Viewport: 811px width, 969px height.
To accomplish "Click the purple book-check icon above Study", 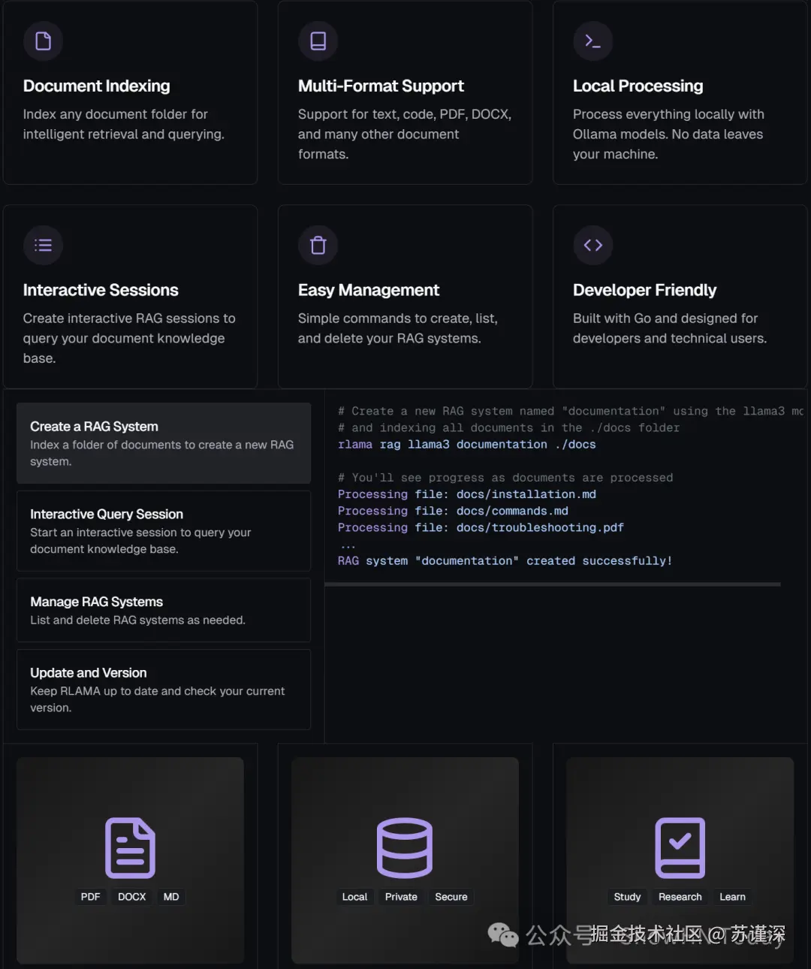I will pos(680,847).
